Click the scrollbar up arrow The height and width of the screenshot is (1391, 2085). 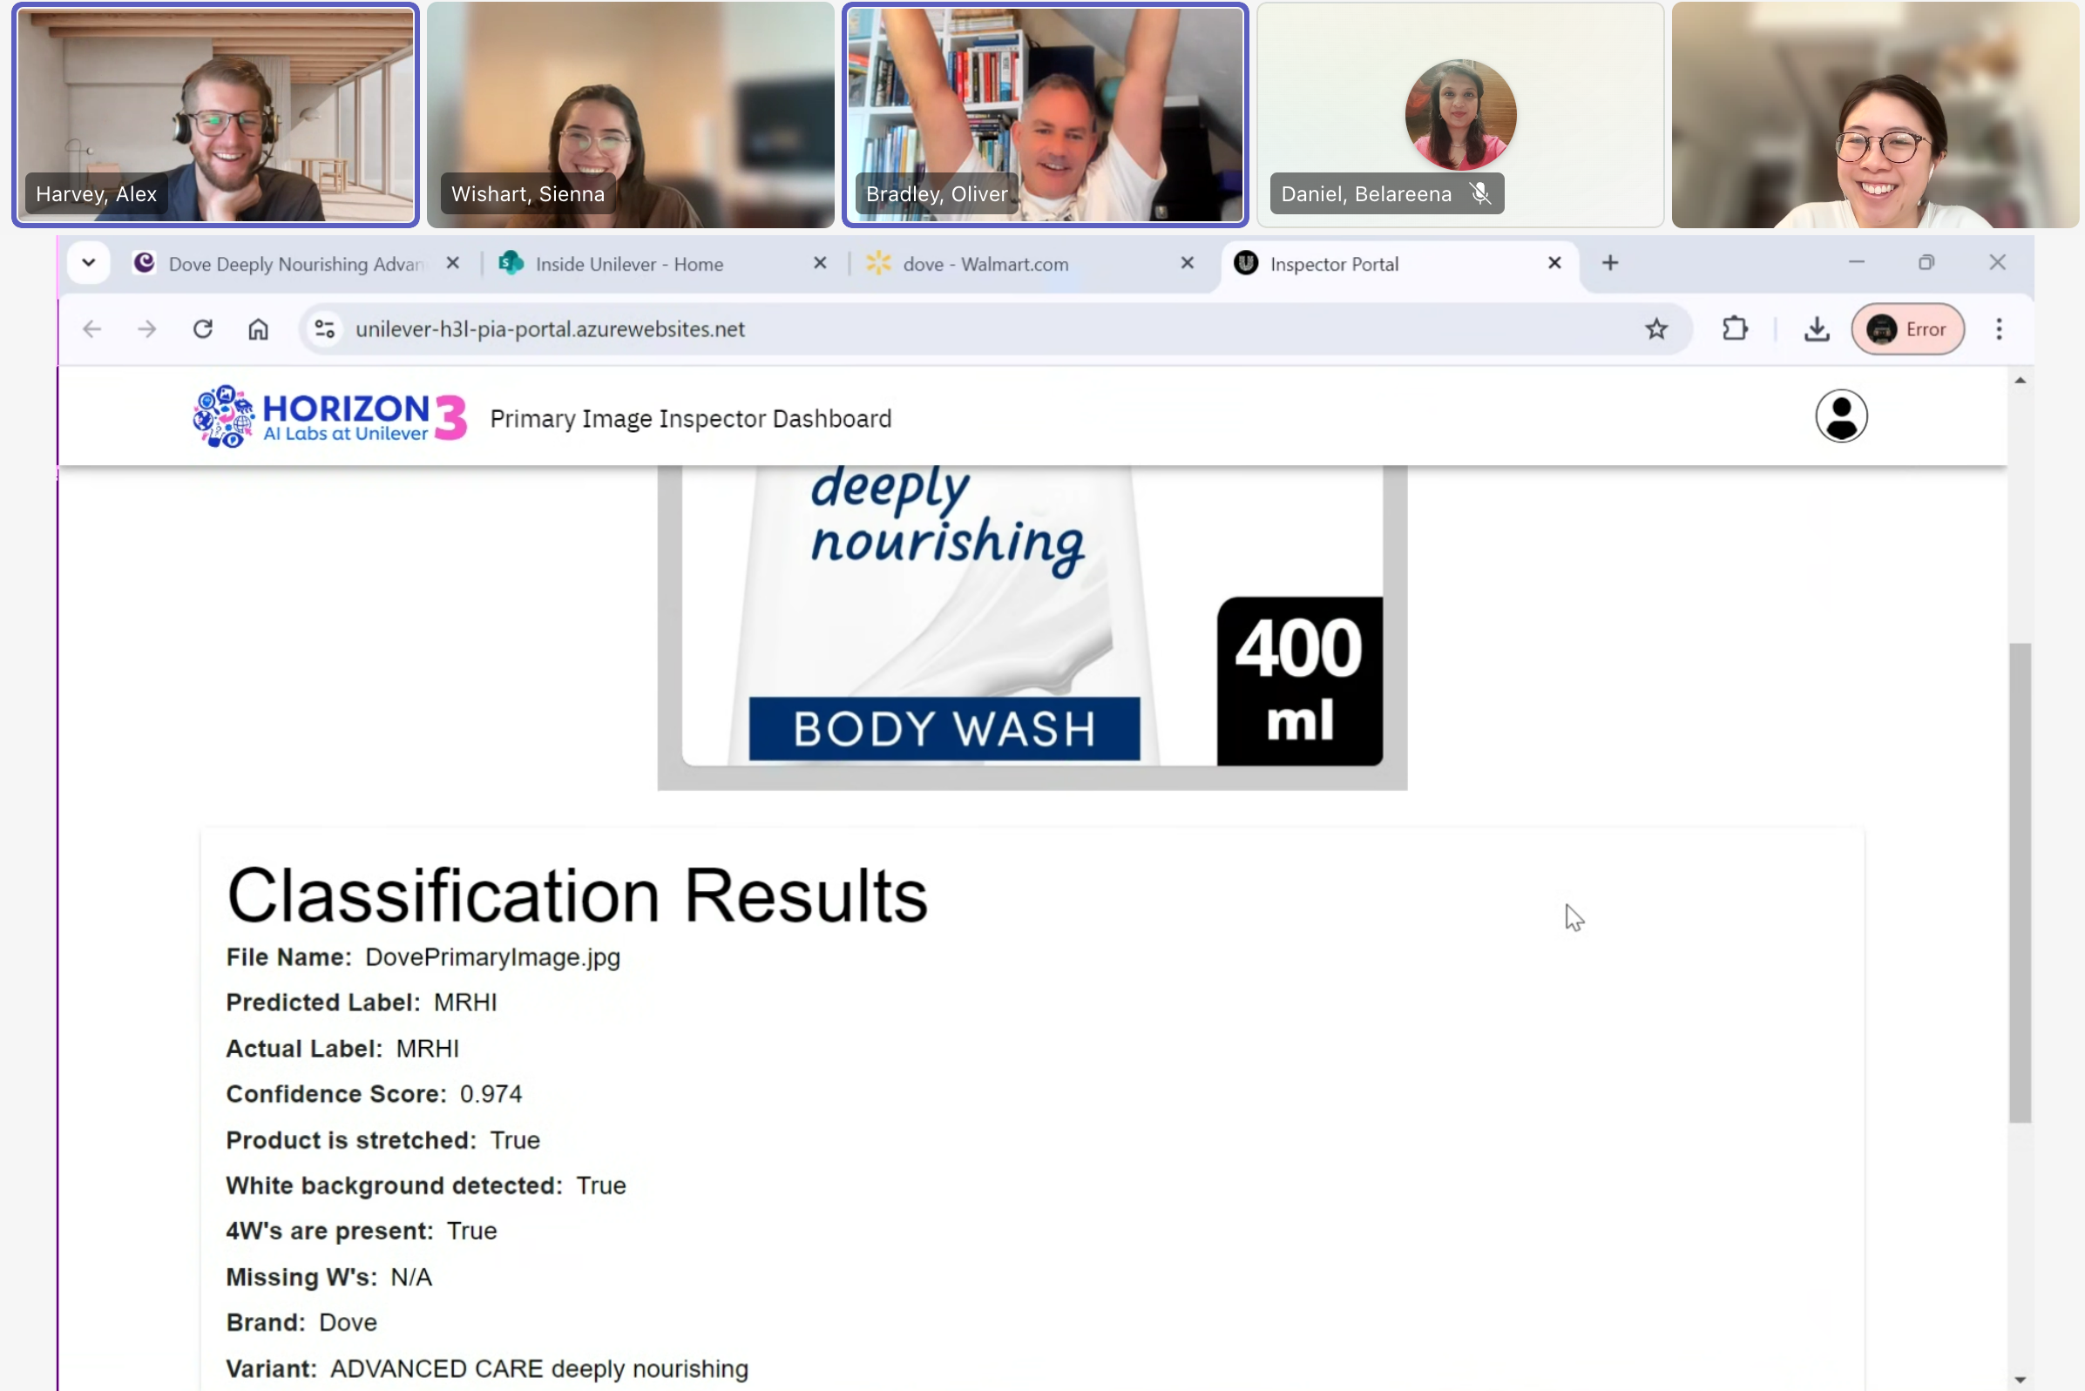click(x=2021, y=381)
